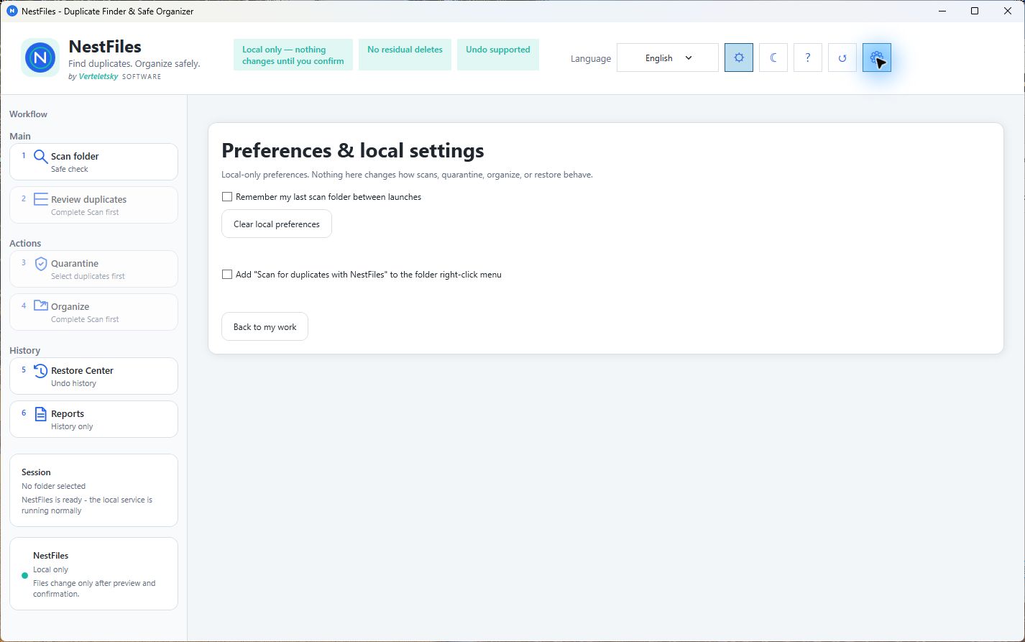
Task: Open the Scan folder workflow step
Action: (x=93, y=162)
